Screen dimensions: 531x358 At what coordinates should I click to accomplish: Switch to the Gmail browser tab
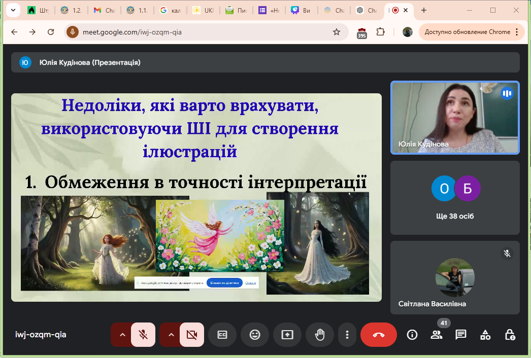coord(103,10)
